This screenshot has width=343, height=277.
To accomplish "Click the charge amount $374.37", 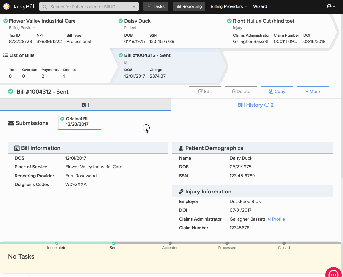I will 157,76.
